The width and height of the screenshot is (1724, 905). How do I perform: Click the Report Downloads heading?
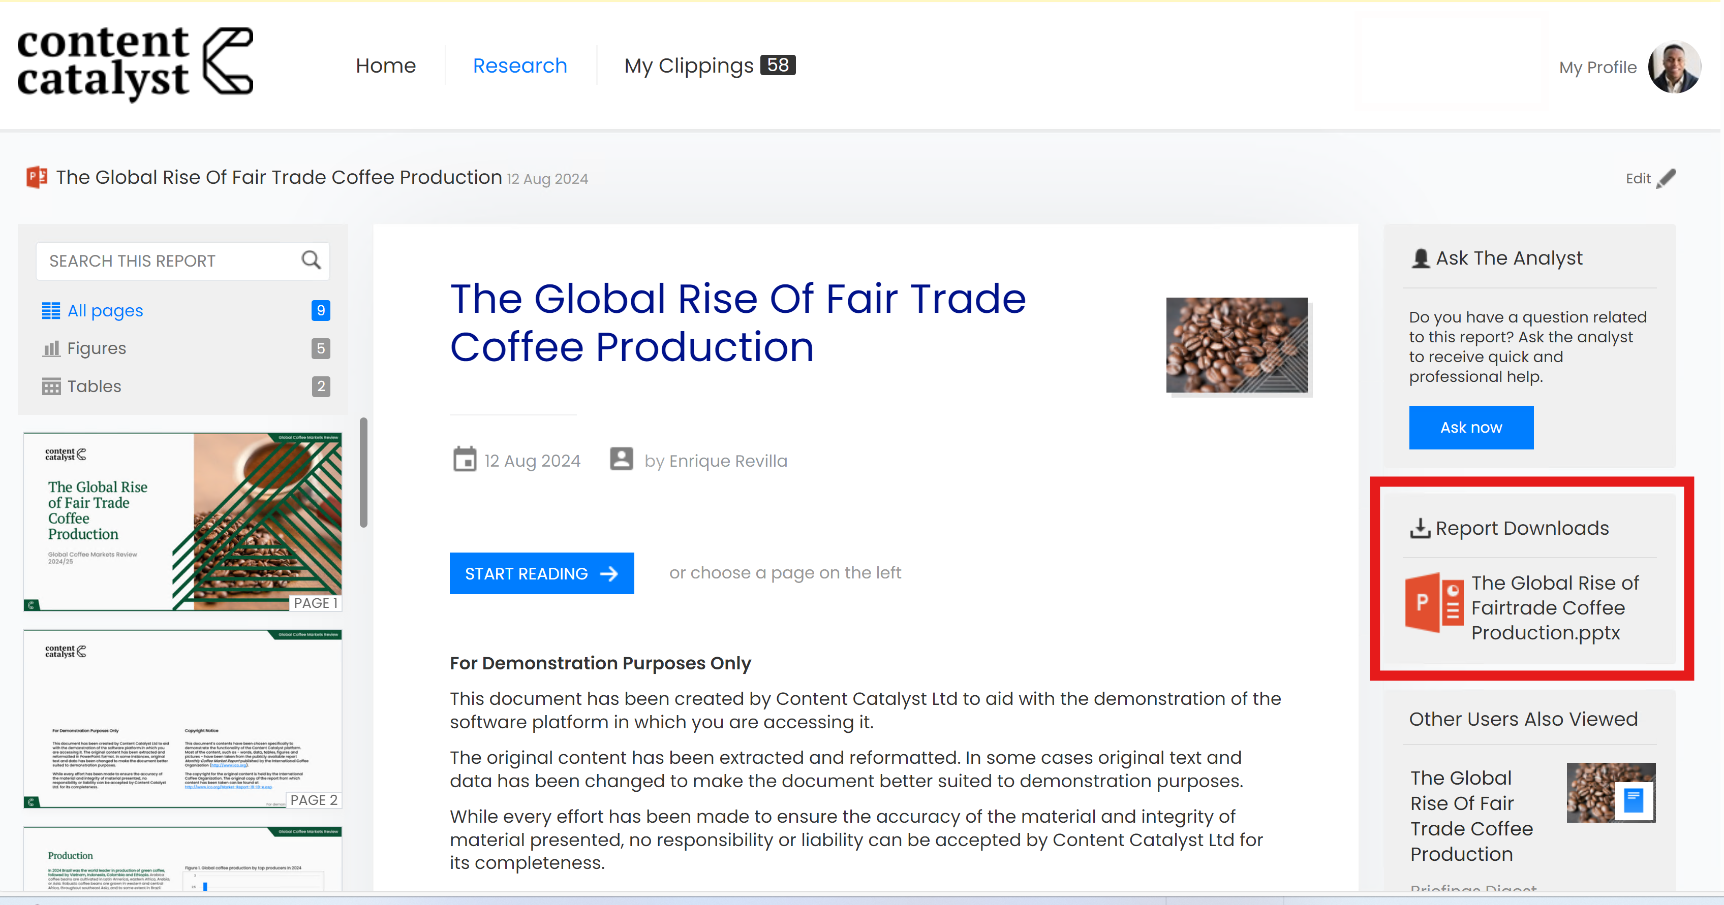click(1522, 528)
